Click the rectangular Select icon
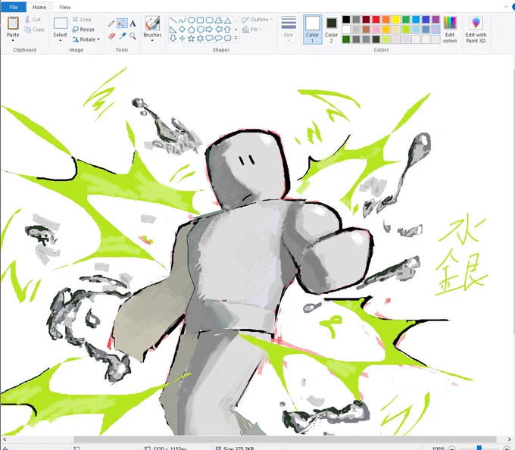The image size is (515, 450). coord(61,23)
